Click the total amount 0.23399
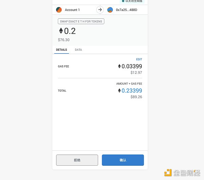The width and height of the screenshot is (204, 180). point(132,91)
